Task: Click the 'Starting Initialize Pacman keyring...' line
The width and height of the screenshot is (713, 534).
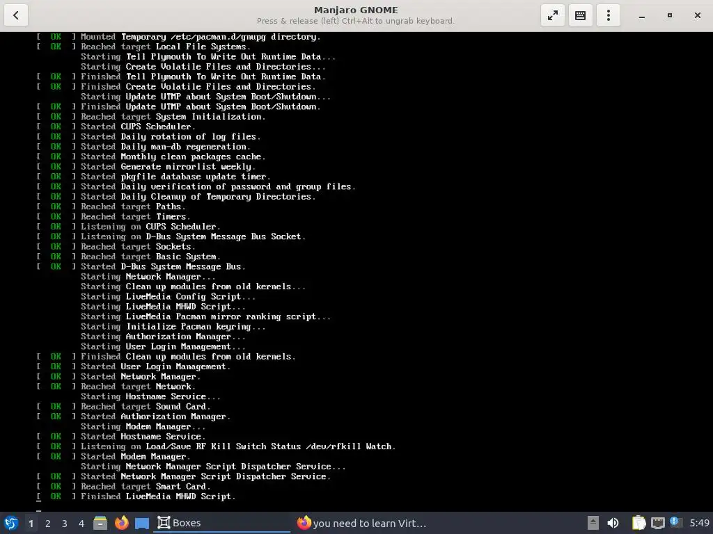Action: [x=173, y=327]
